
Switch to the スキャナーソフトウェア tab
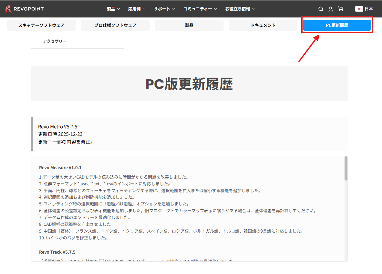click(41, 25)
